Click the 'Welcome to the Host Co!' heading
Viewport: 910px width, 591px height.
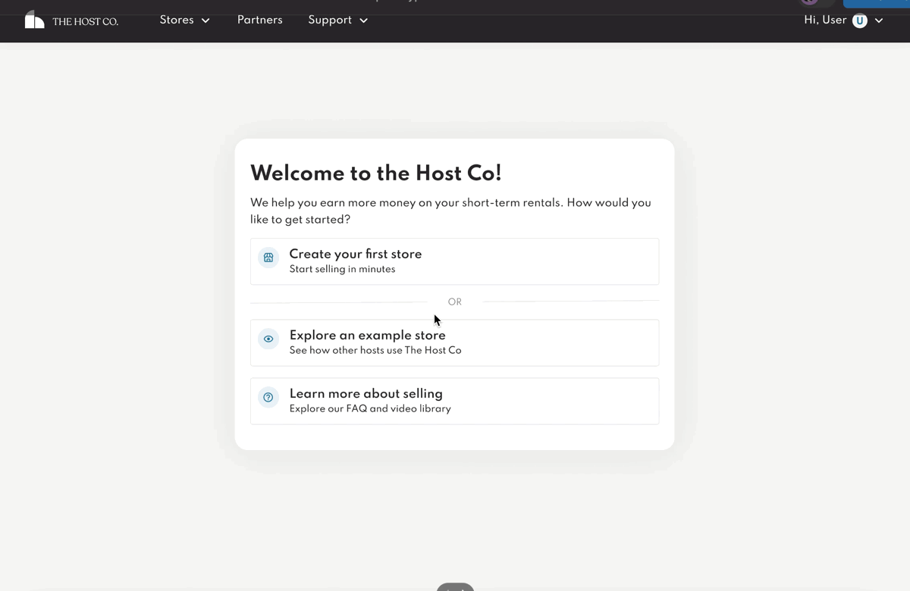pyautogui.click(x=376, y=173)
